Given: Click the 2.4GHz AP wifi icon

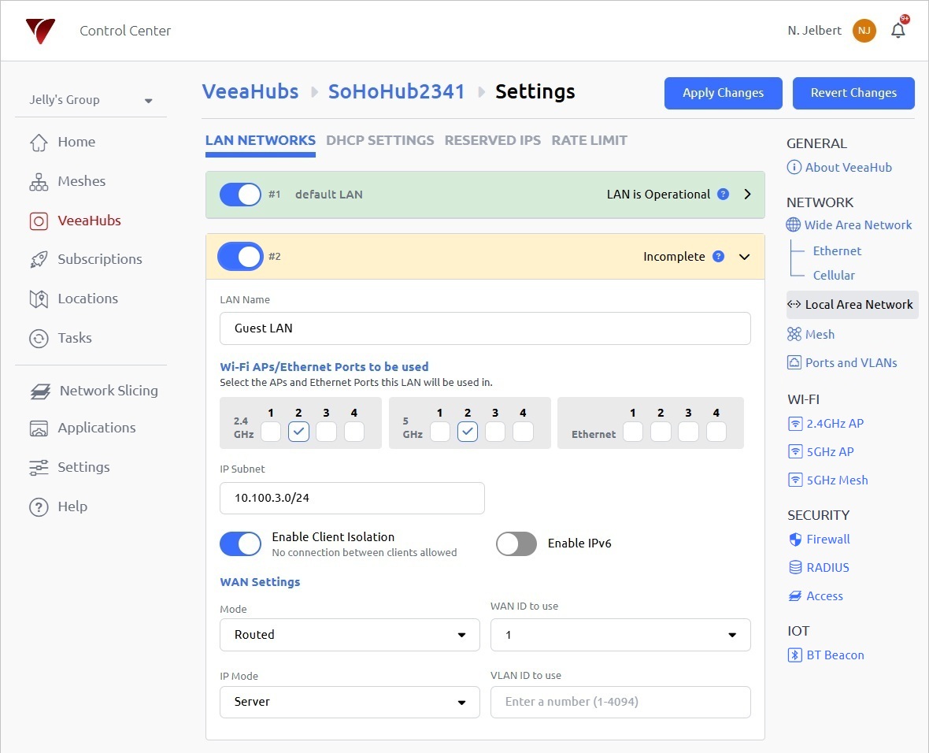Looking at the screenshot, I should coord(795,423).
